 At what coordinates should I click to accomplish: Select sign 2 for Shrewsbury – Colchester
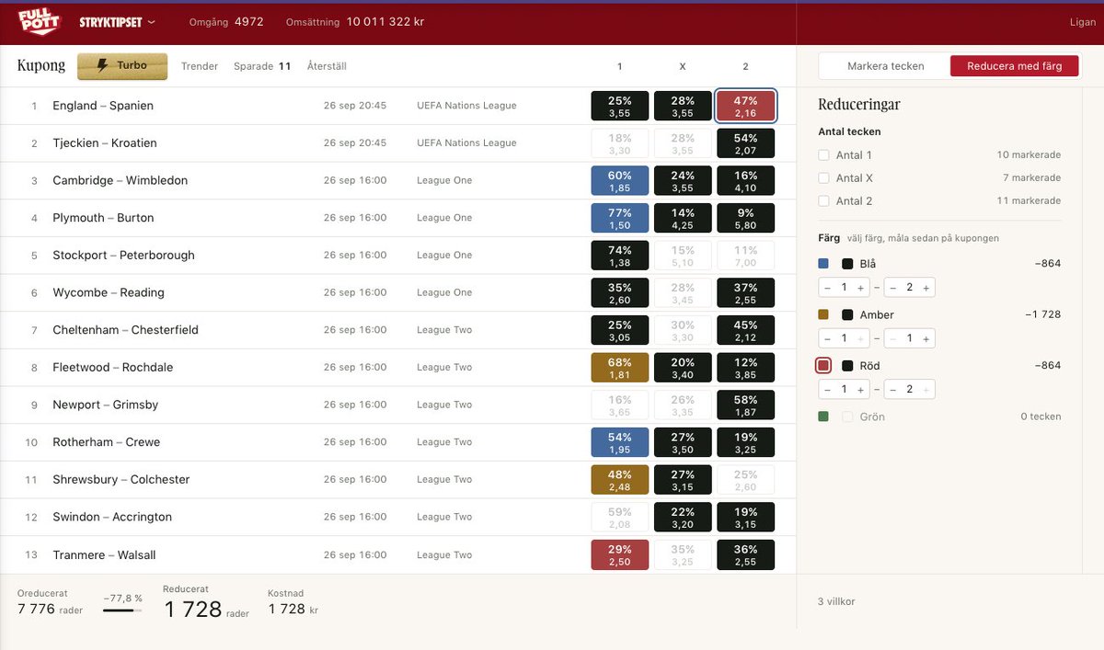click(745, 480)
